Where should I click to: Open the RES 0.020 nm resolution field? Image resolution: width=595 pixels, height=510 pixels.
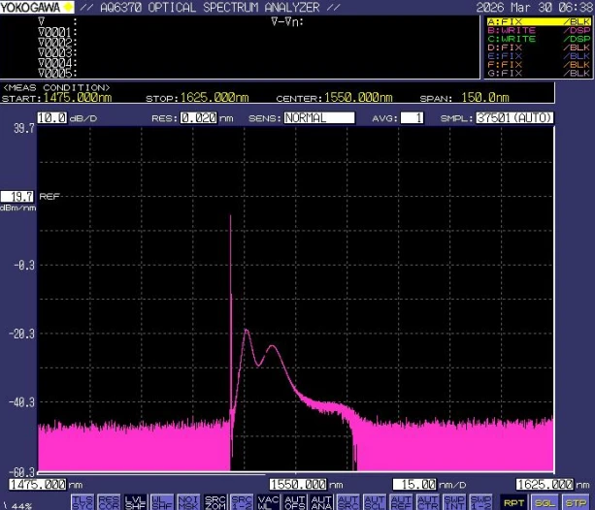[x=201, y=117]
